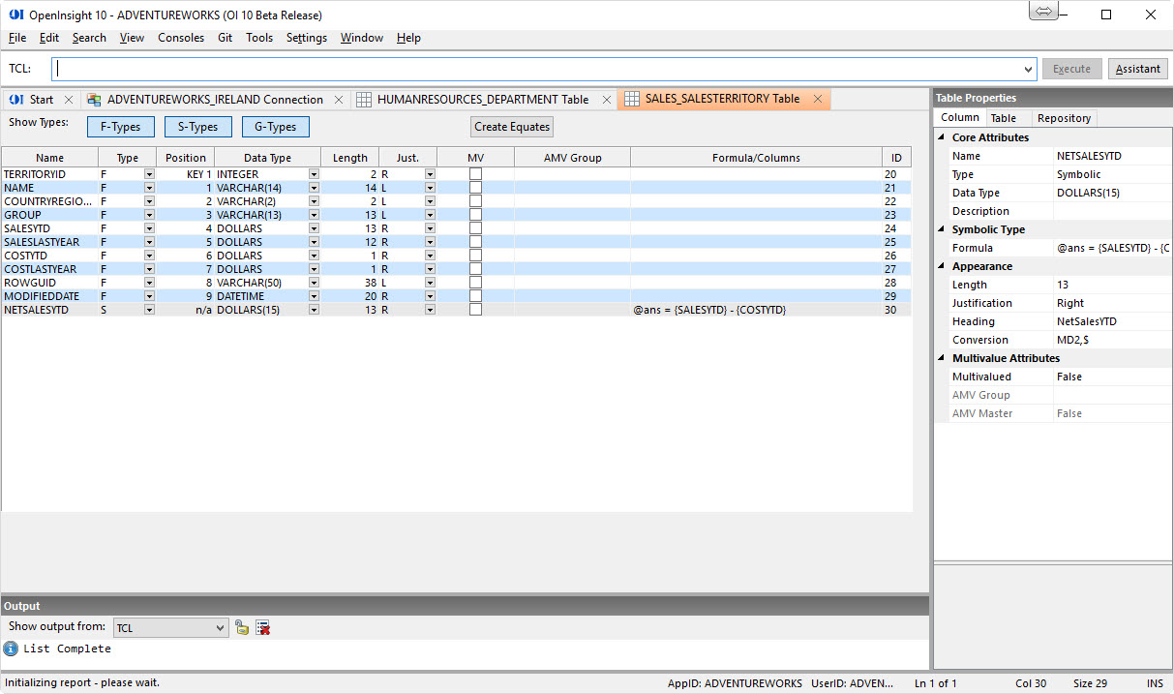Click the double-arrow button in the title bar
The height and width of the screenshot is (694, 1174).
(x=1043, y=12)
